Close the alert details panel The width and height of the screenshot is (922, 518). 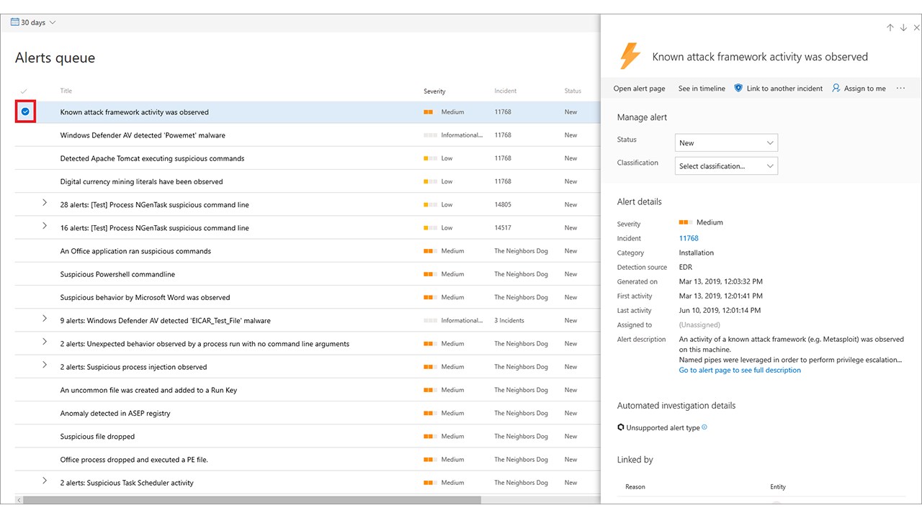pos(916,27)
